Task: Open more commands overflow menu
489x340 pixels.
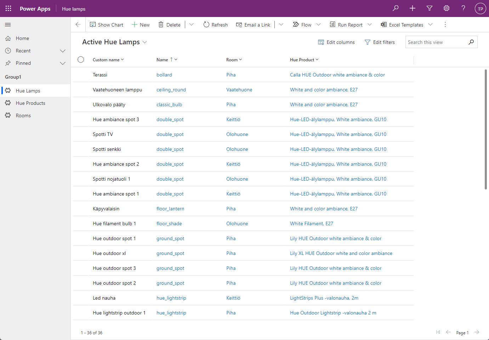Action: pyautogui.click(x=445, y=25)
